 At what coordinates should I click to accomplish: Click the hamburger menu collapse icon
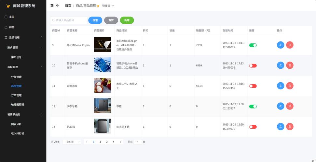pos(52,6)
